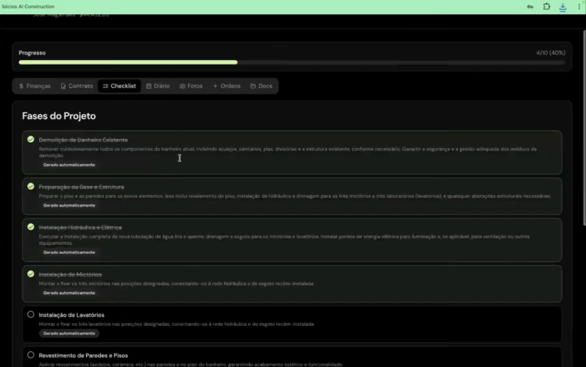
Task: Click the page vertical scrollbar
Action: (x=584, y=127)
